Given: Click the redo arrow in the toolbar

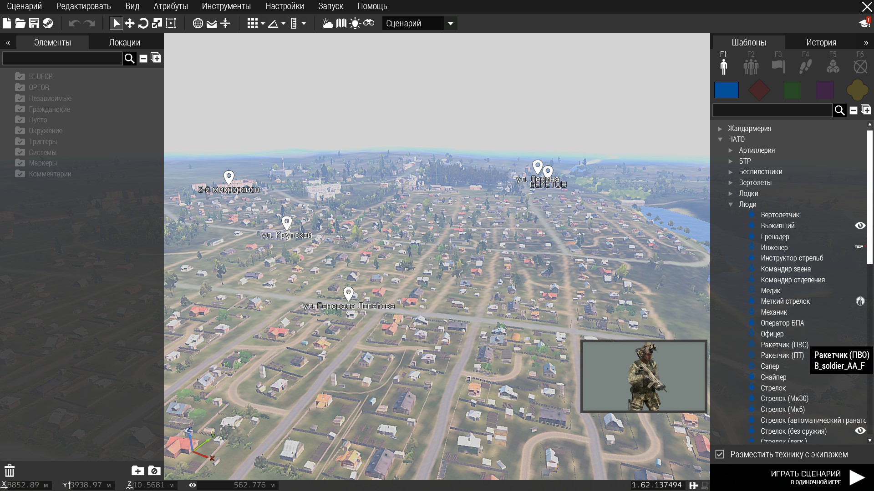Looking at the screenshot, I should click(x=89, y=23).
